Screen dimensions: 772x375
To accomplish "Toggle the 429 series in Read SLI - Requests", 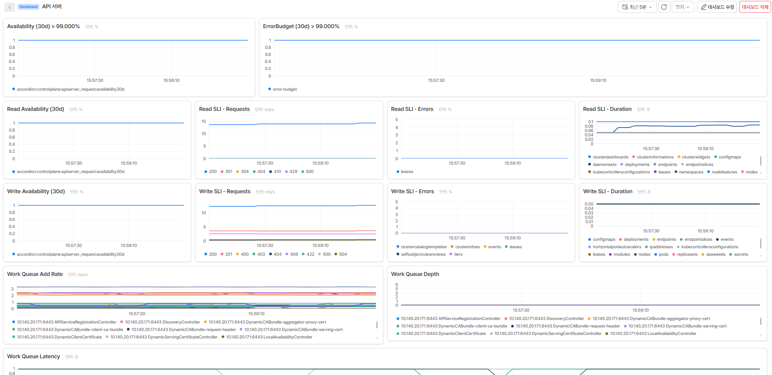I will (291, 172).
